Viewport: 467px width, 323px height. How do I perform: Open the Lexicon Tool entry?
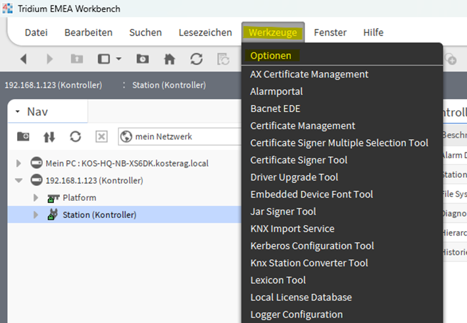click(278, 280)
